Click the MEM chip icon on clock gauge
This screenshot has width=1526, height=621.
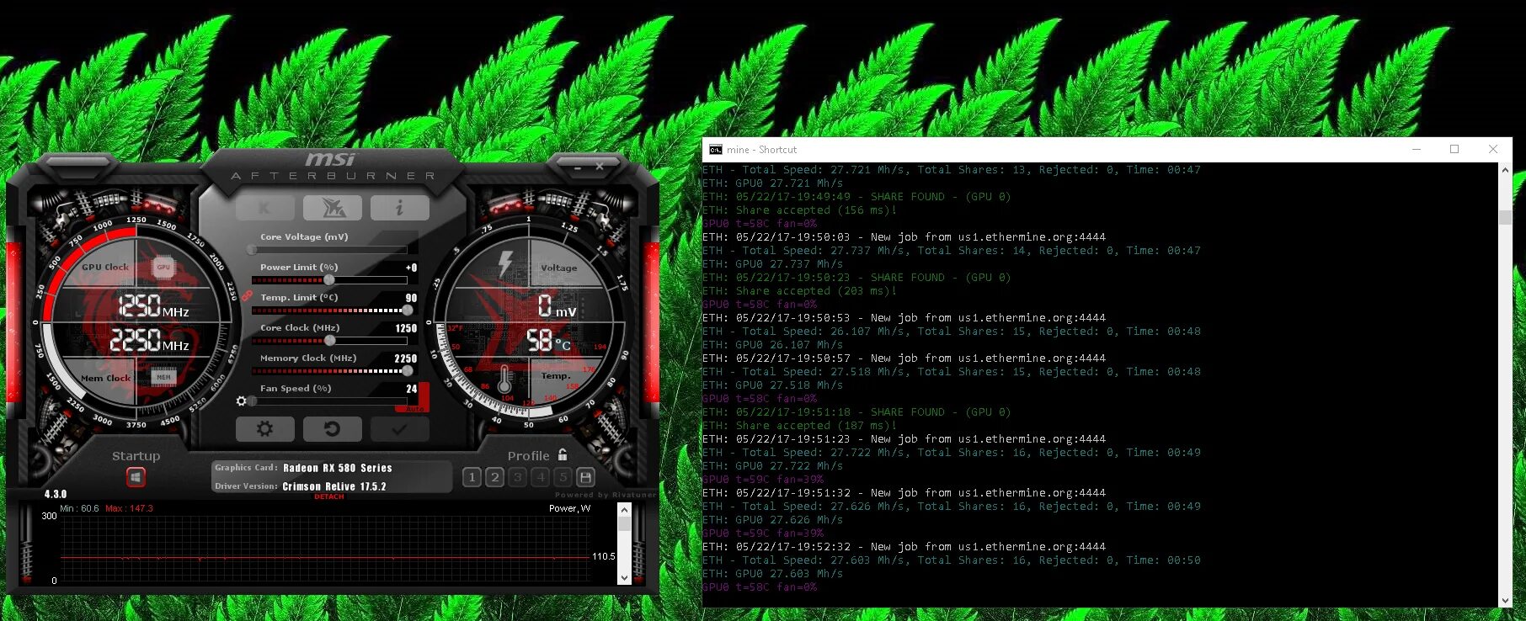click(x=163, y=377)
